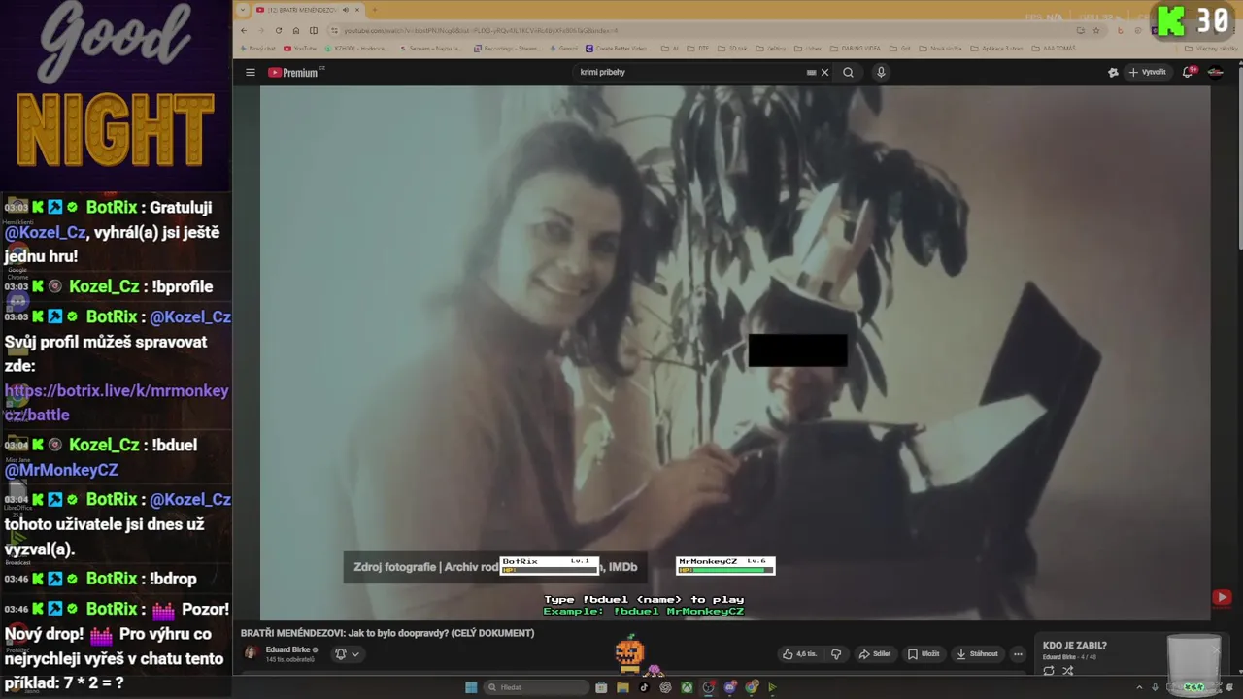Open the Create Better Video bookmark
The image size is (1243, 699).
click(x=618, y=49)
